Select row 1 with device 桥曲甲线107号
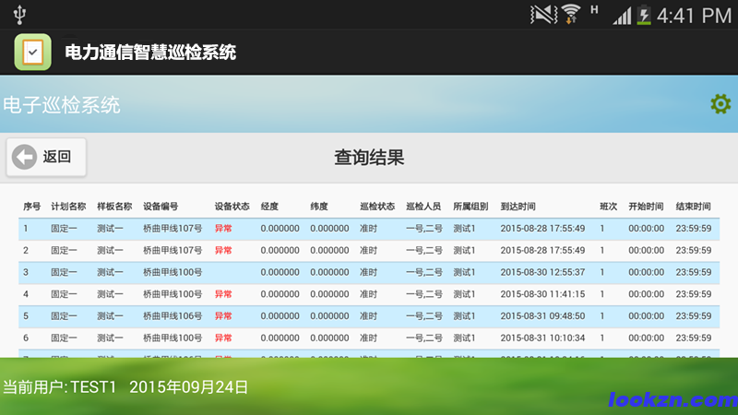The height and width of the screenshot is (415, 738). pyautogui.click(x=369, y=228)
